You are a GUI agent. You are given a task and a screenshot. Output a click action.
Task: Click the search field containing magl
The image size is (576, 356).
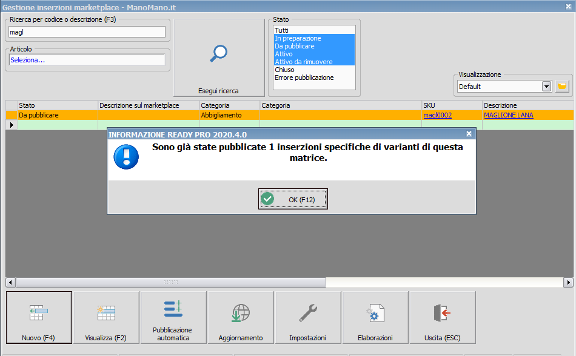point(87,32)
